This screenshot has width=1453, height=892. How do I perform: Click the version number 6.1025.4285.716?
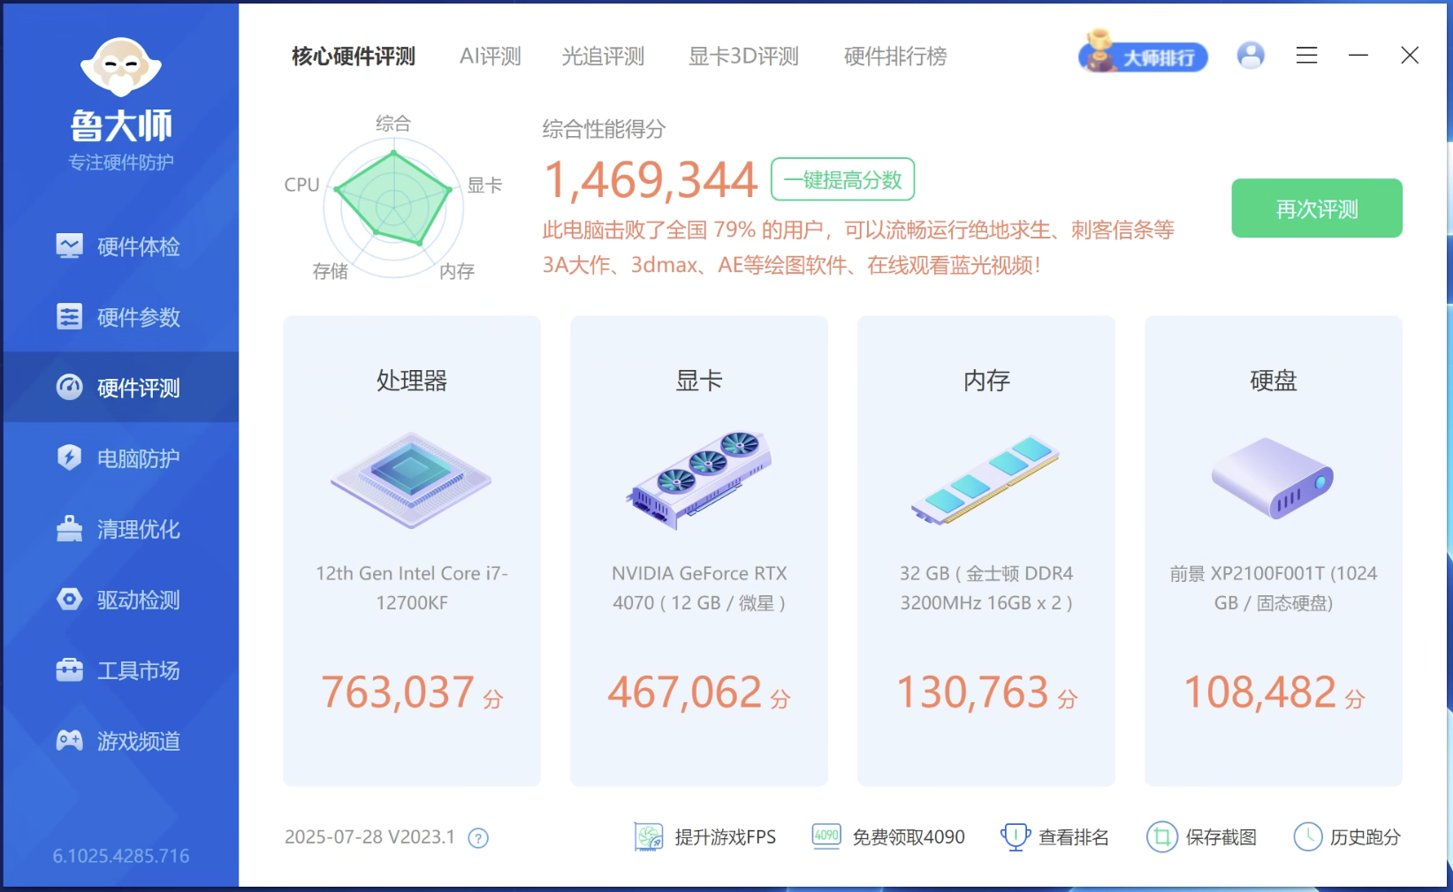tap(121, 856)
